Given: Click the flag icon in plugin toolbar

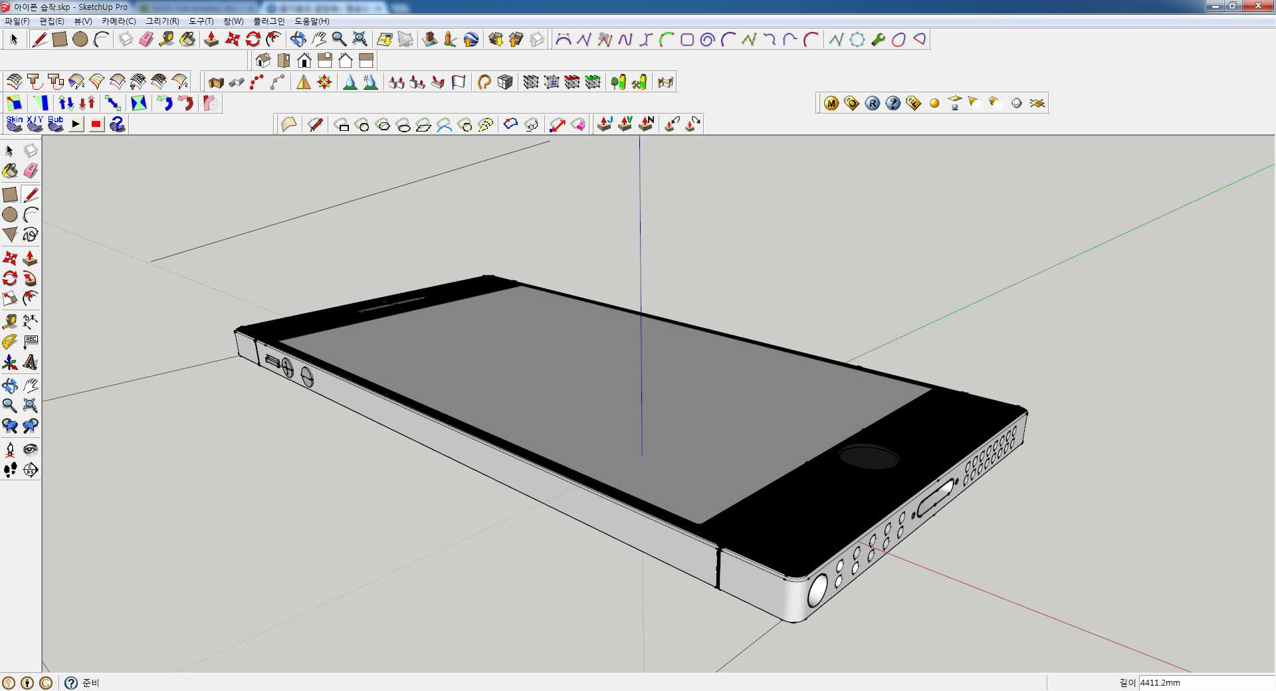Looking at the screenshot, I should coord(459,82).
